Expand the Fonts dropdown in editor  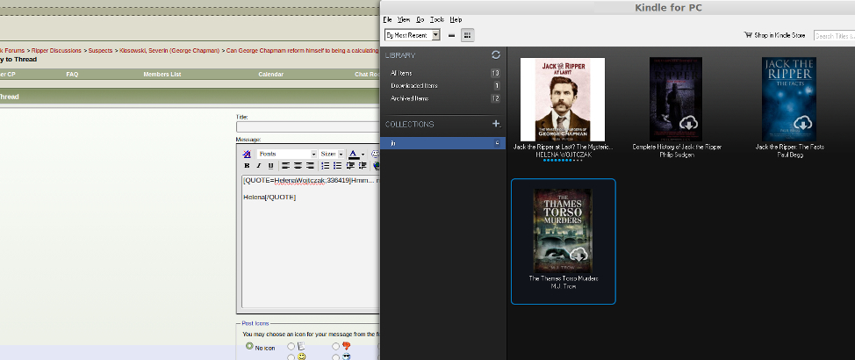(x=286, y=154)
